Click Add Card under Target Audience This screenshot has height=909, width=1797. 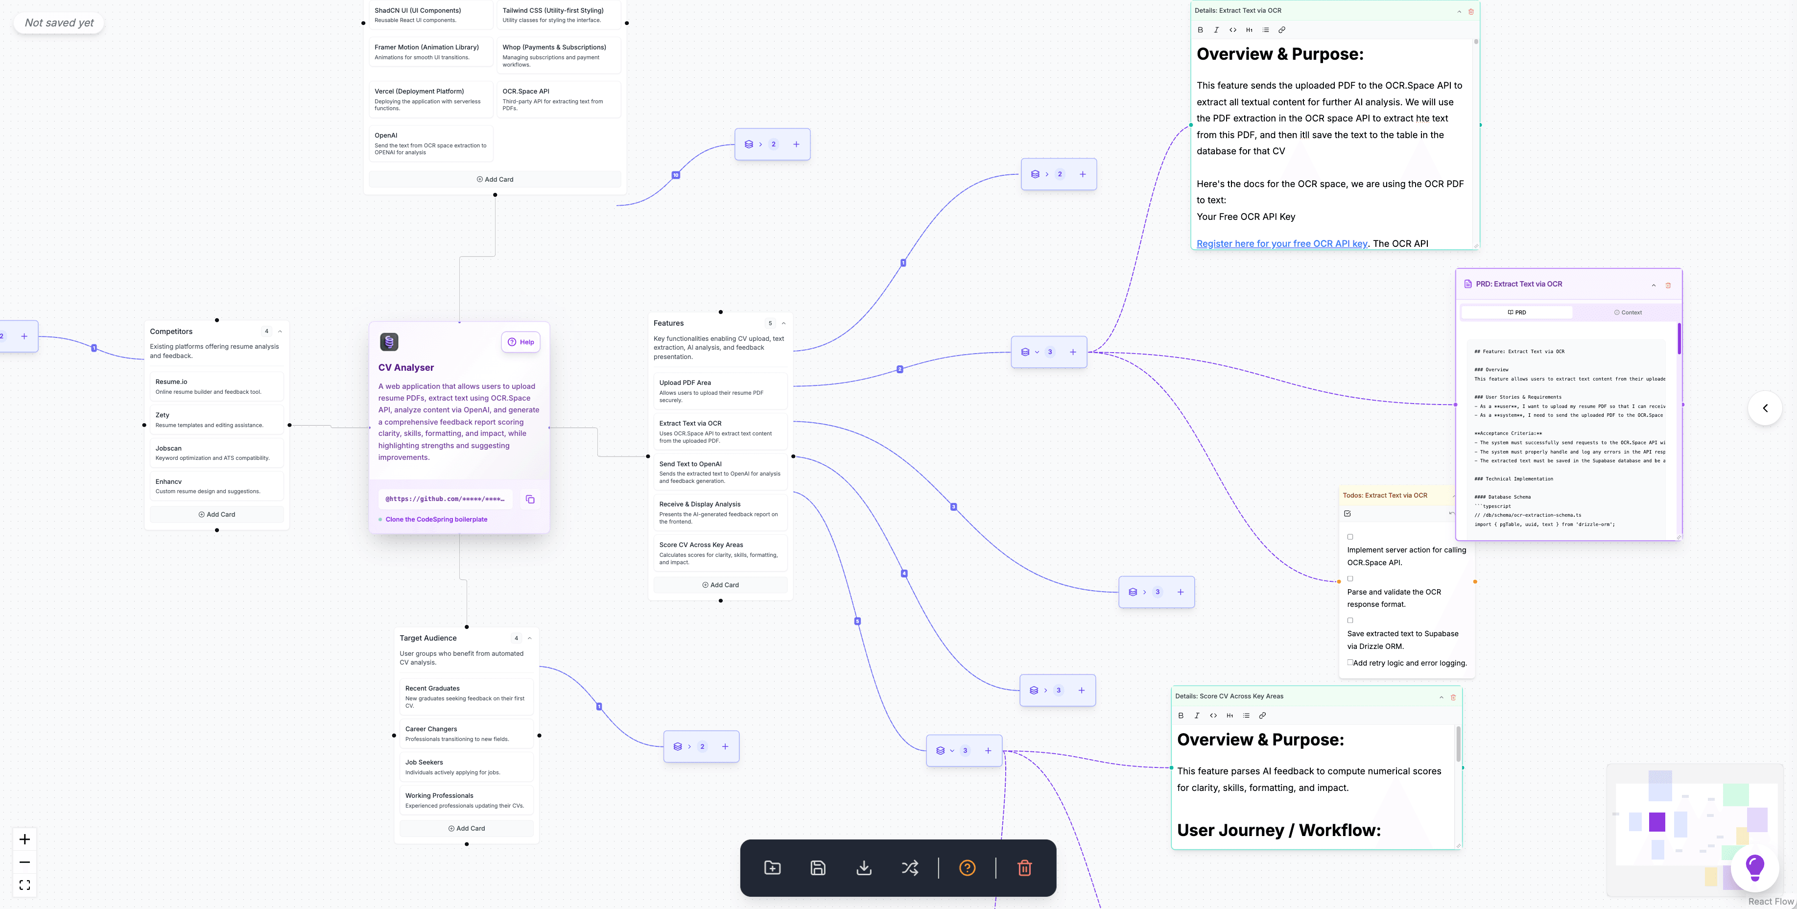[x=466, y=829]
